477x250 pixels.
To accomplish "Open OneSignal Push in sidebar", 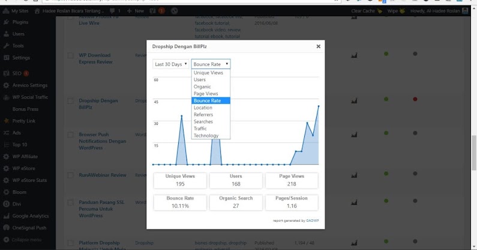I will (x=29, y=228).
